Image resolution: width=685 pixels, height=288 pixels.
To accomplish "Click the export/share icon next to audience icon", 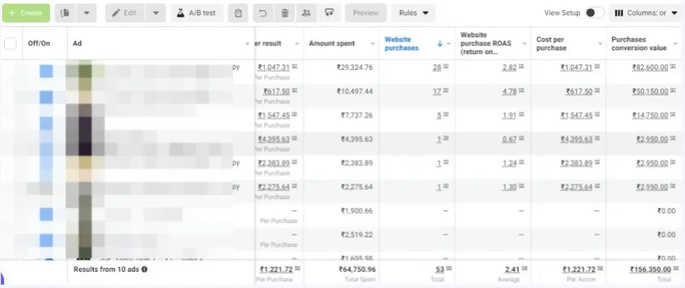I will (x=329, y=13).
